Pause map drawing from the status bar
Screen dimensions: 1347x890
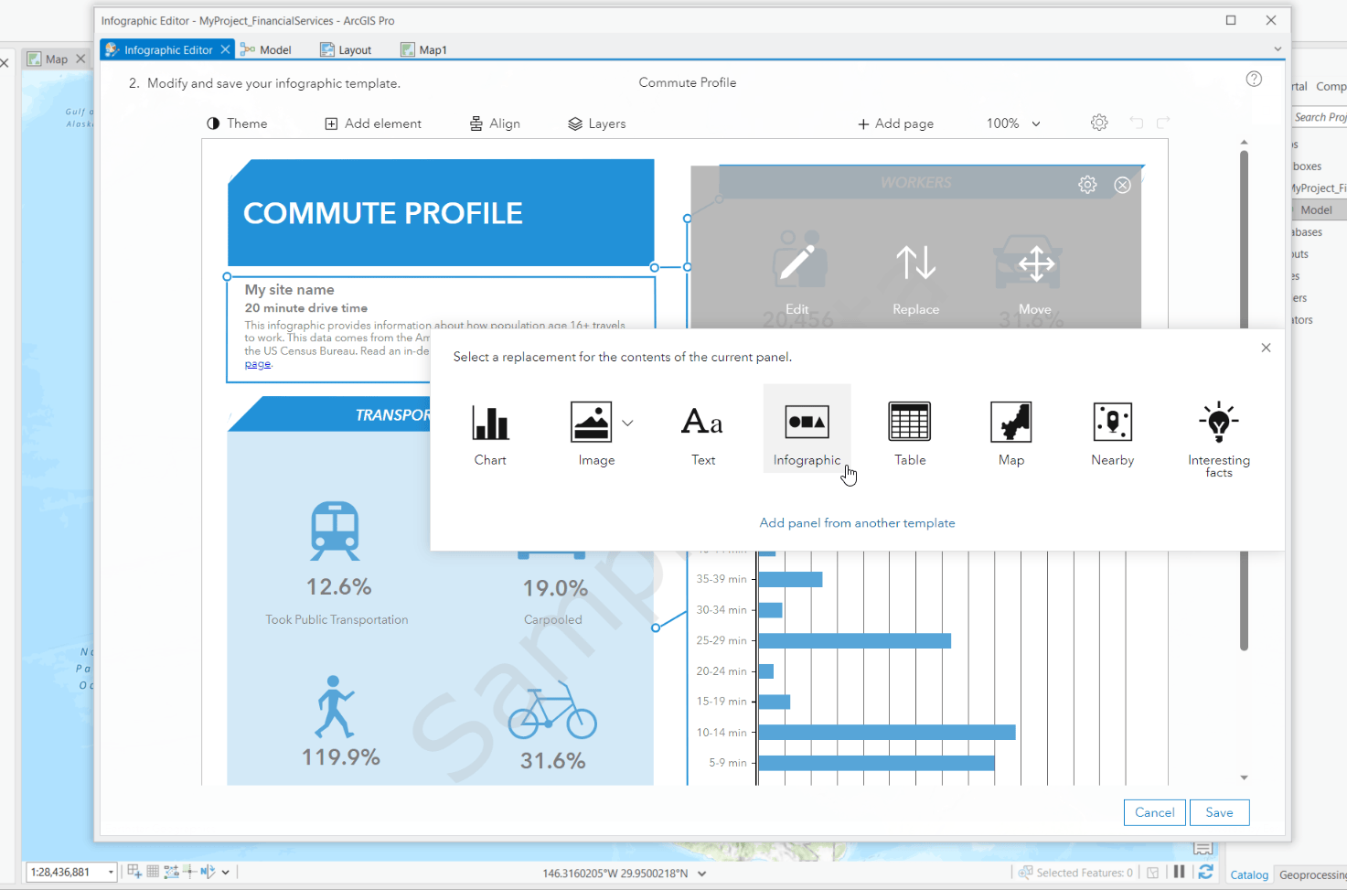tap(1180, 872)
